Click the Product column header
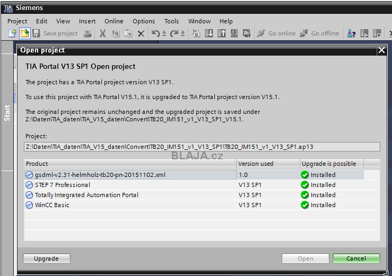Image resolution: width=392 pixels, height=276 pixels. [130, 164]
